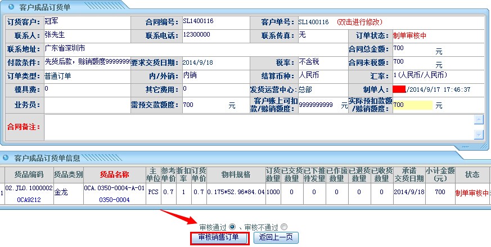Click the 审核销售订单 button
This screenshot has width=491, height=247.
(x=219, y=237)
